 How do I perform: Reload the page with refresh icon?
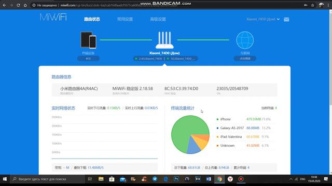coord(18,5)
